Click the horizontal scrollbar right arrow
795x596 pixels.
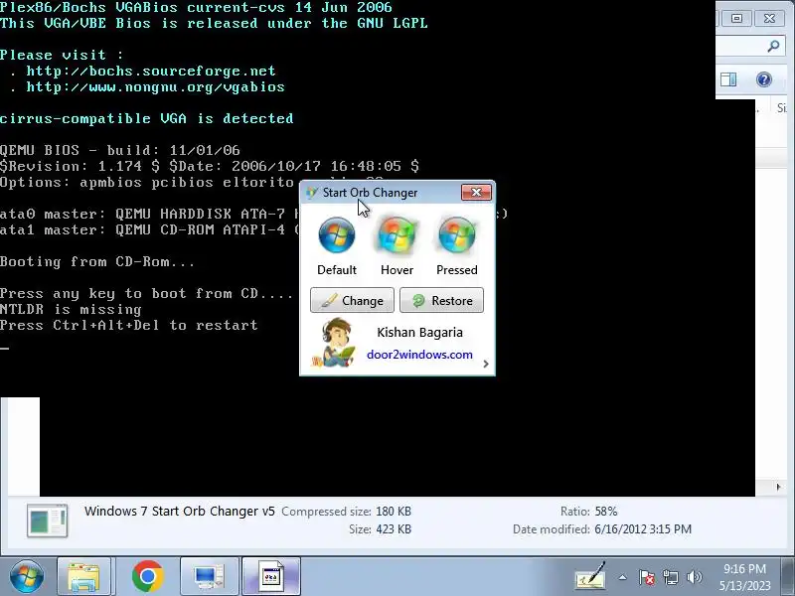pos(778,487)
